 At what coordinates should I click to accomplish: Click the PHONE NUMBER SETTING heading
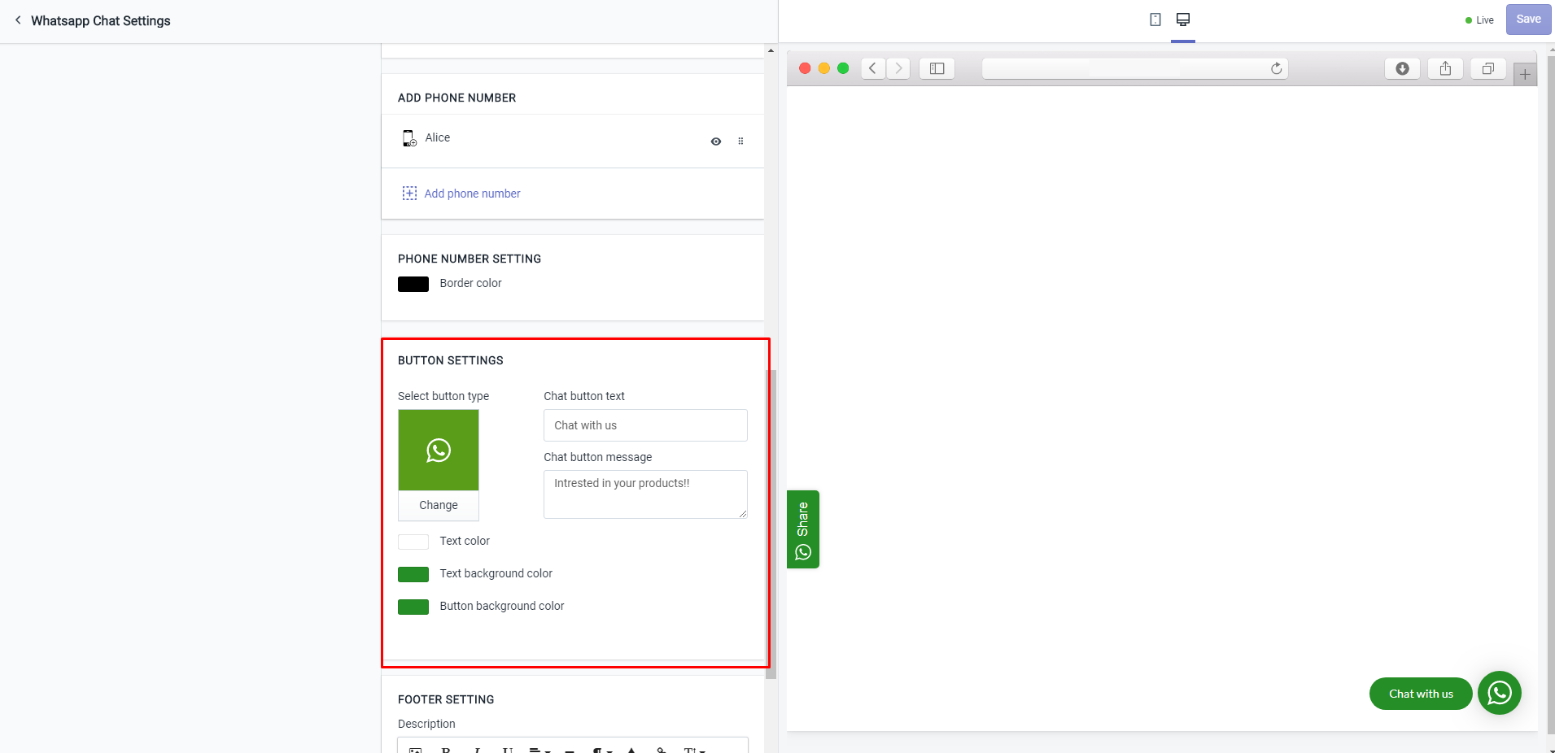tap(470, 259)
